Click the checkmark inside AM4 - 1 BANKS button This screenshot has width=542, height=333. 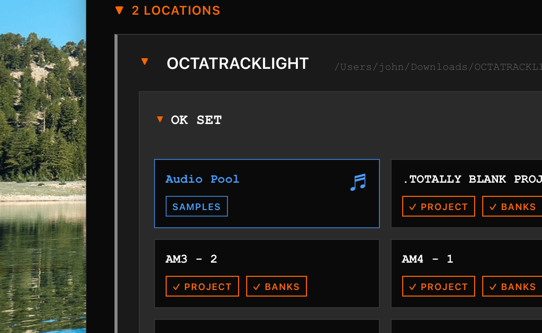[x=492, y=286]
